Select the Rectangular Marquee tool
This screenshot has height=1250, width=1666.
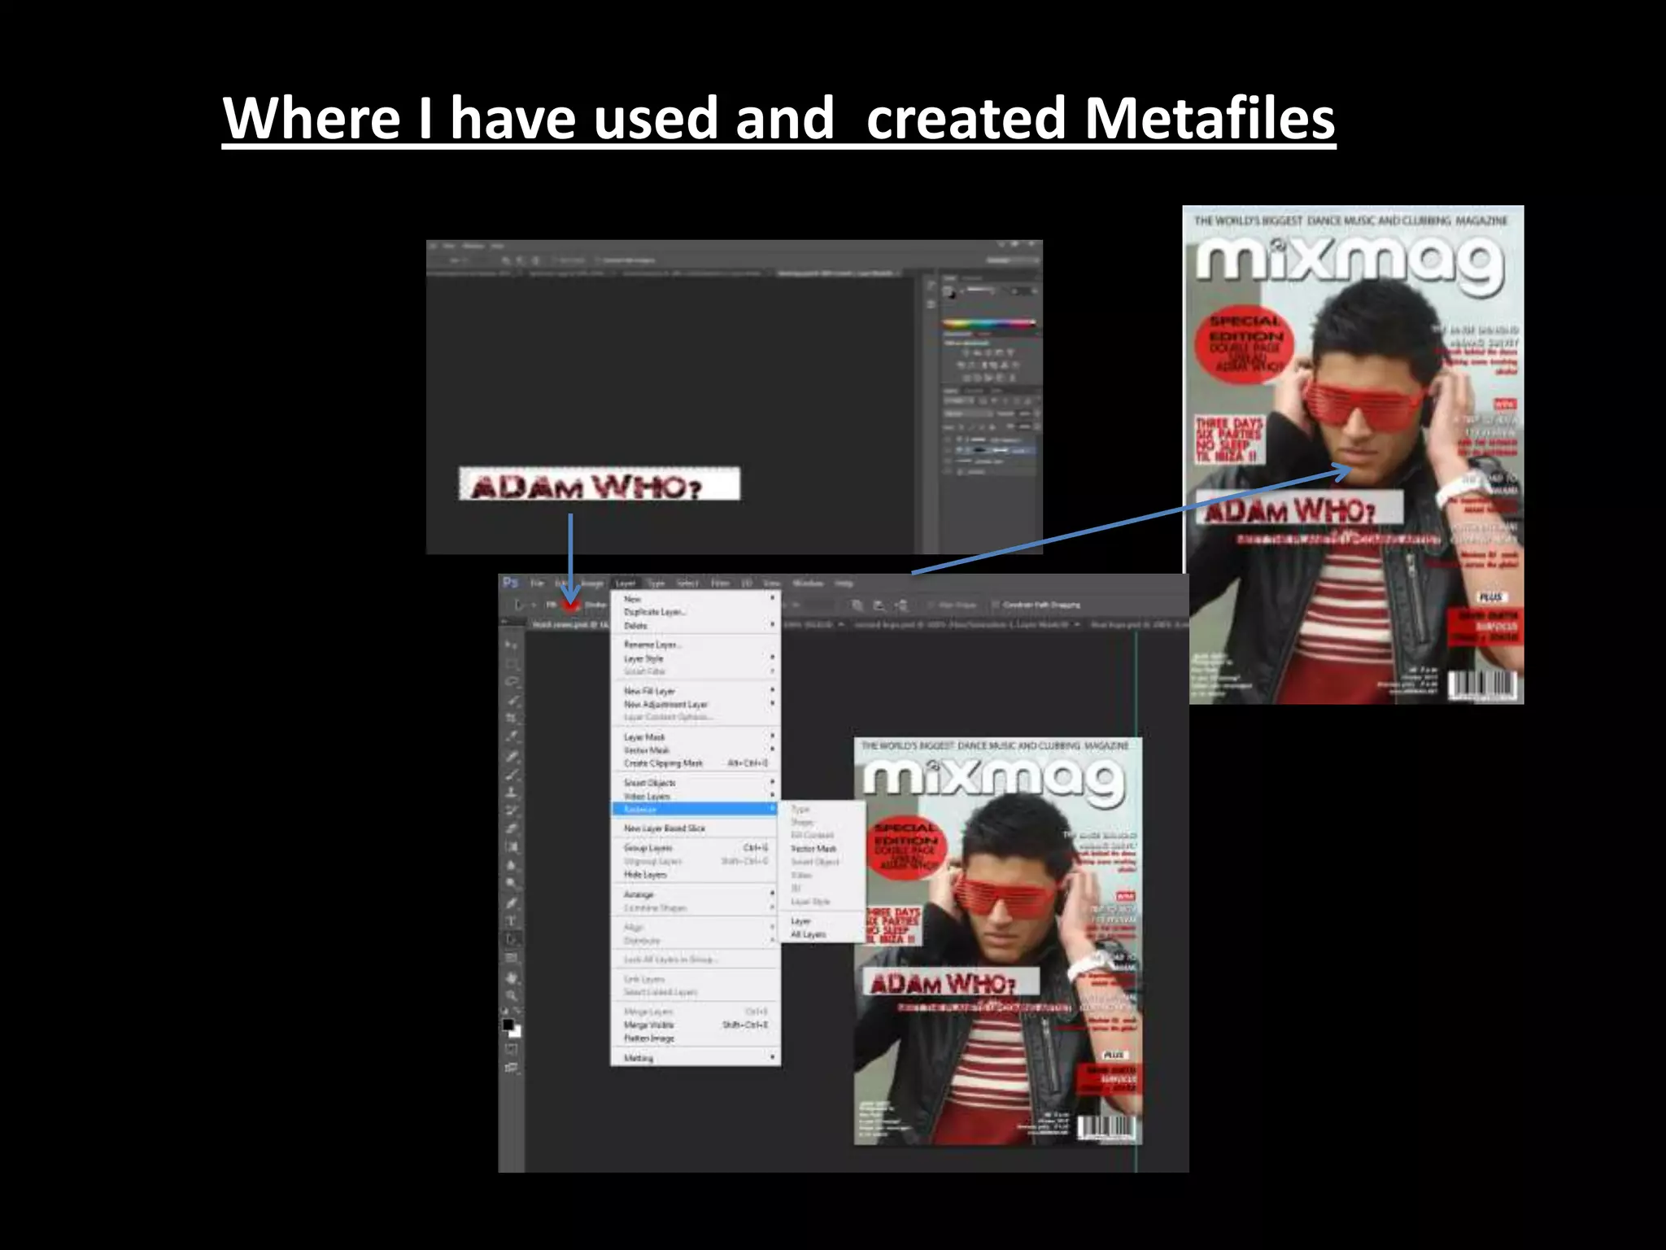[511, 663]
